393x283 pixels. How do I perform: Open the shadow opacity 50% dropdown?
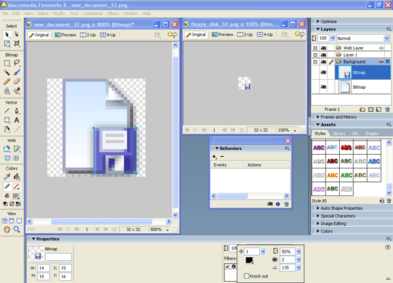click(299, 252)
